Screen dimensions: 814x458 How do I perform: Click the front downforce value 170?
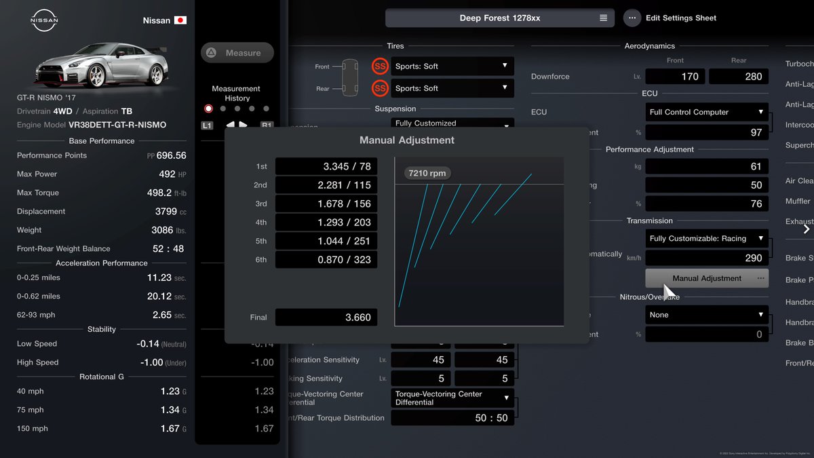click(x=676, y=77)
